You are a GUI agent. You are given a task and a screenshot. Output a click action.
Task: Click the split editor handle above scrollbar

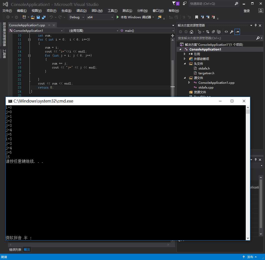[172, 36]
